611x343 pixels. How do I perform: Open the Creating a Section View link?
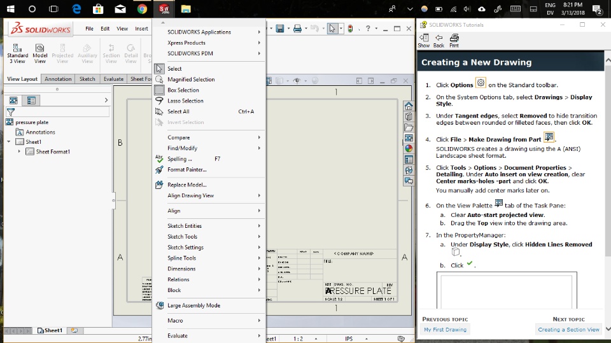[x=568, y=330]
